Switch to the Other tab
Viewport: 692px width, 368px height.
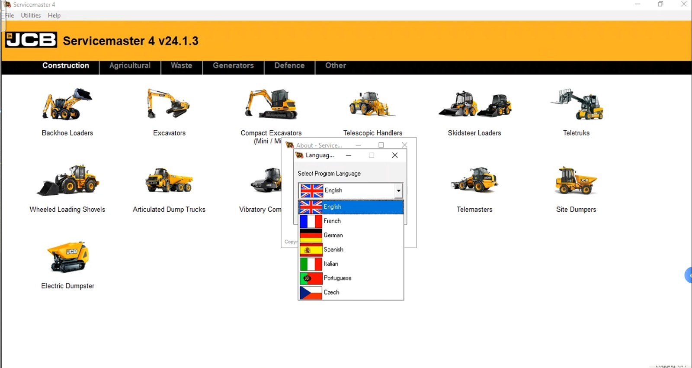[336, 66]
